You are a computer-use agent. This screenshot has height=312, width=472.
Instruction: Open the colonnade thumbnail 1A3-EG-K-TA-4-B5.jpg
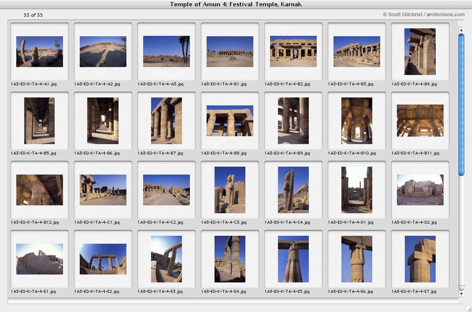(x=39, y=120)
